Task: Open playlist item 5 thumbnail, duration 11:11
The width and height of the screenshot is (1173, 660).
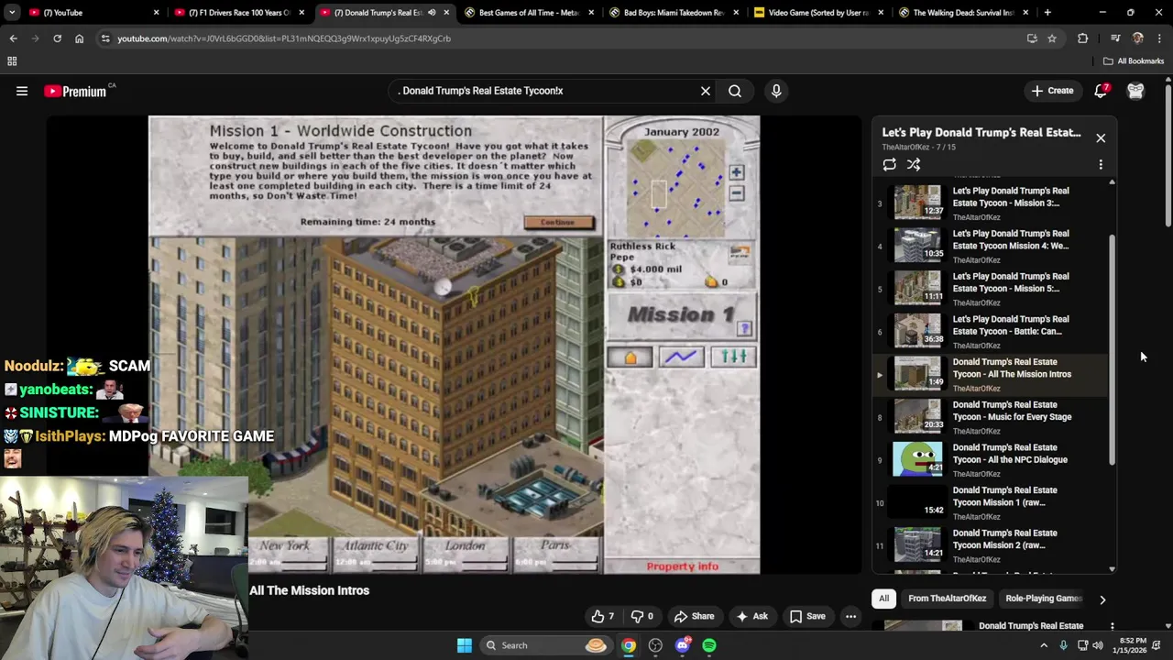Action: 917,289
